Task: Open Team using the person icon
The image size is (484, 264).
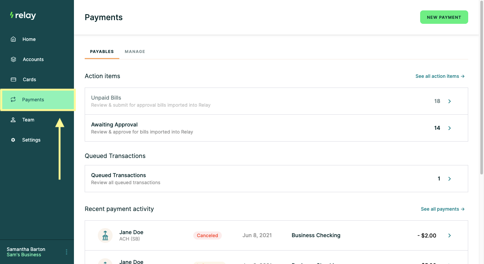Action: coord(13,119)
